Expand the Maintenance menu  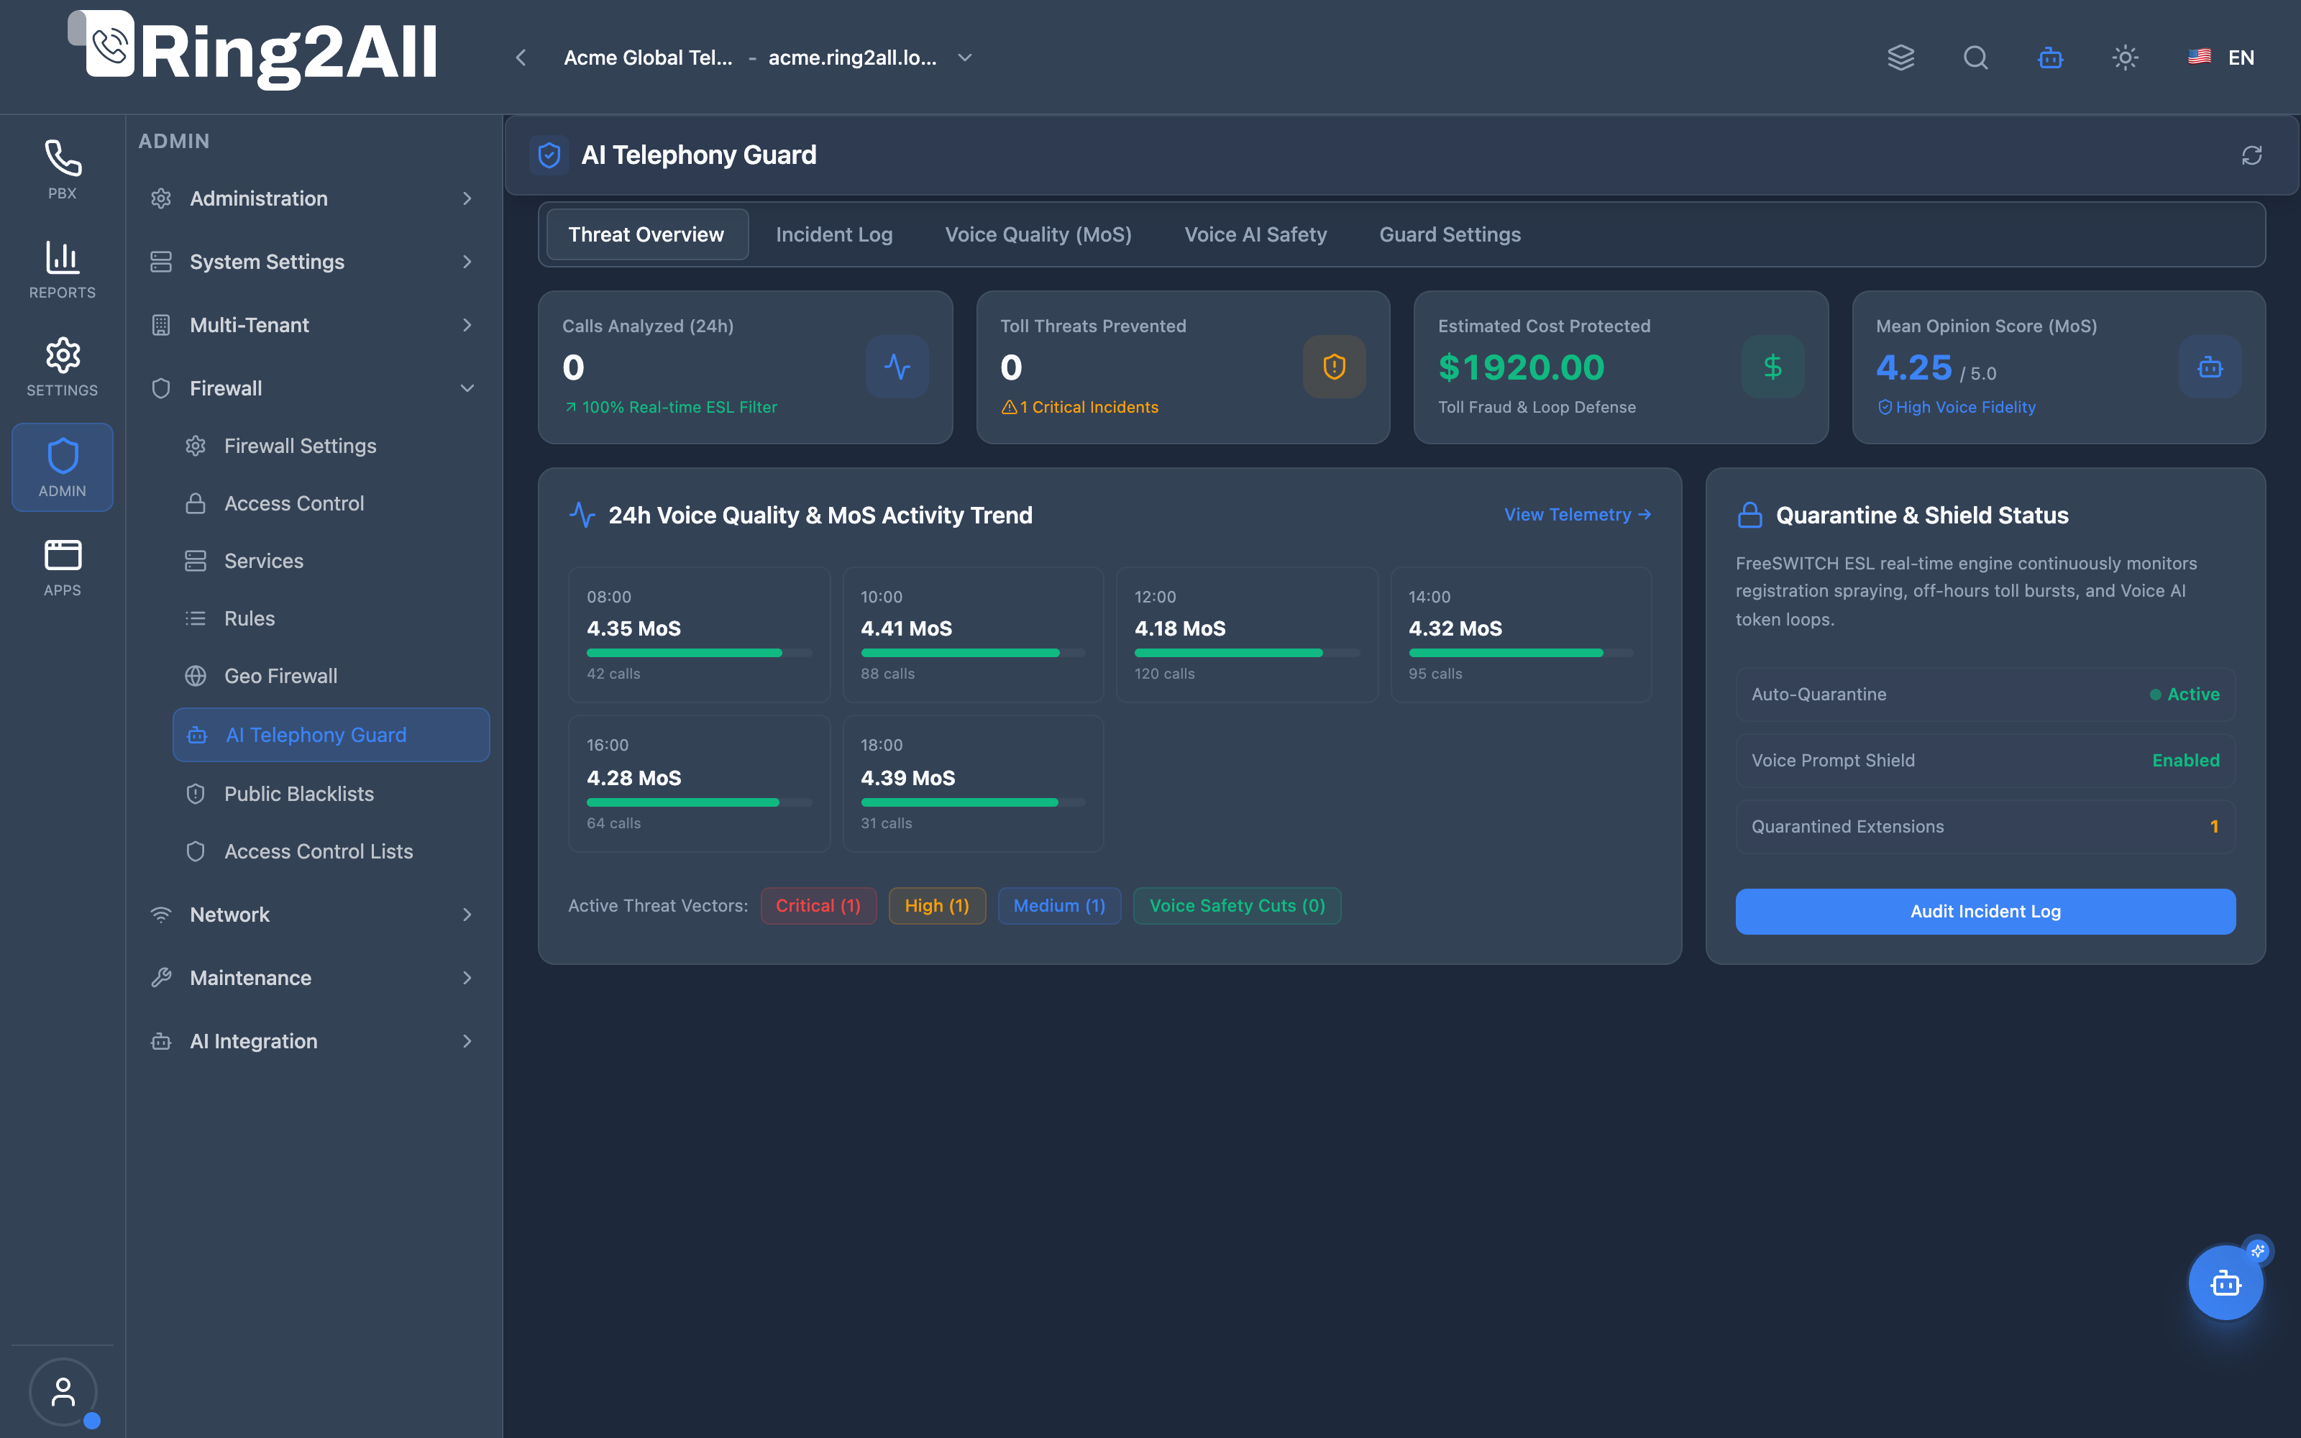[313, 978]
